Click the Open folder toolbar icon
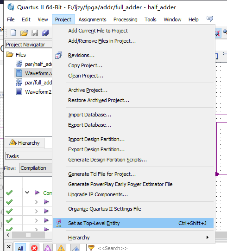 coord(24,33)
